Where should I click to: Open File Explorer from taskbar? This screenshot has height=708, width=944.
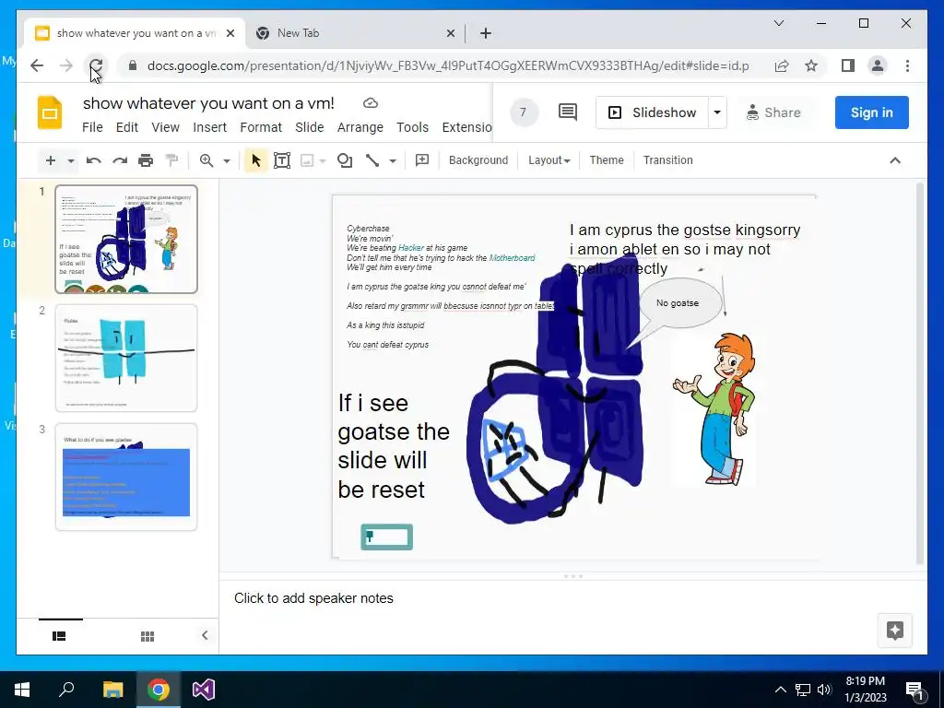tap(112, 690)
